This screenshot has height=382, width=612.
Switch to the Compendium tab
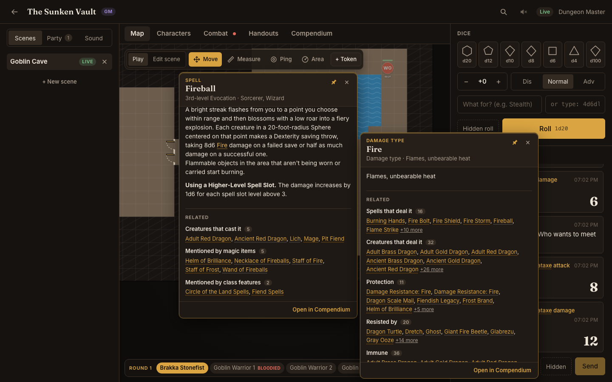pyautogui.click(x=312, y=34)
